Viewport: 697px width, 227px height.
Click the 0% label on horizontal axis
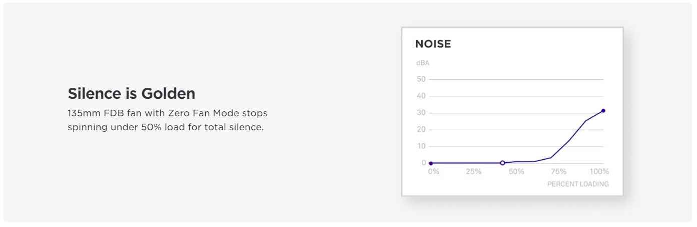434,172
